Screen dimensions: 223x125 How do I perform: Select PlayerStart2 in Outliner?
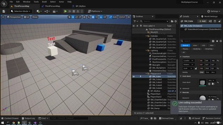pos(156,97)
